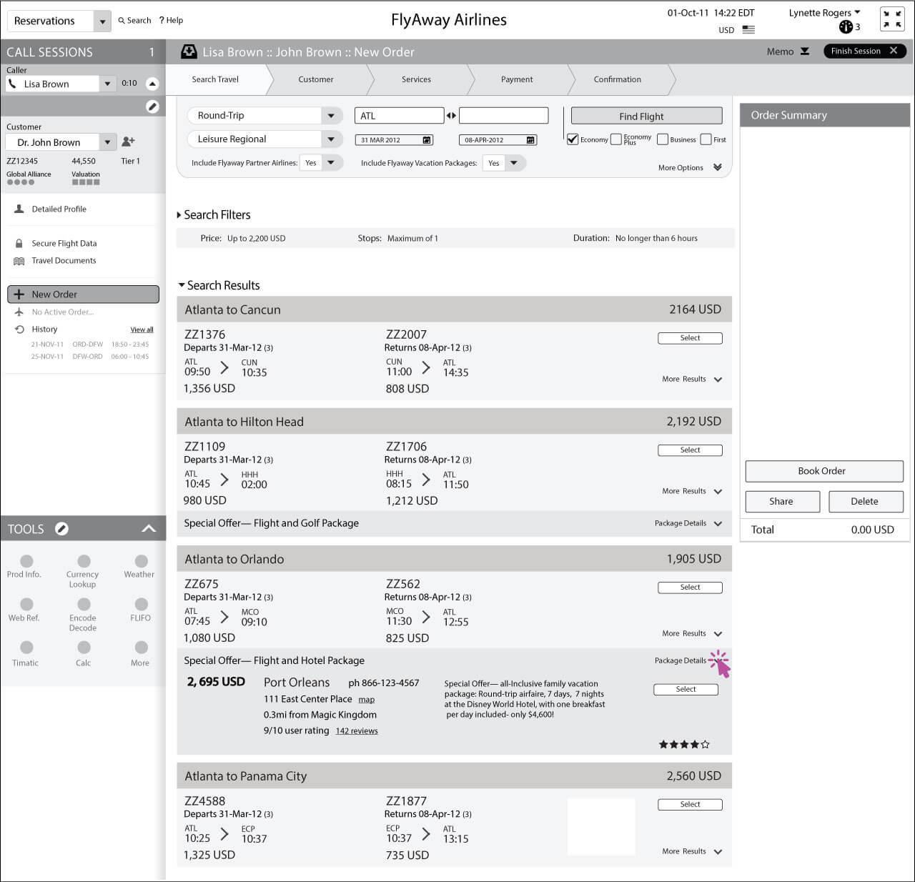Image resolution: width=915 pixels, height=882 pixels.
Task: Uncheck the Economy class checkbox
Action: click(573, 139)
